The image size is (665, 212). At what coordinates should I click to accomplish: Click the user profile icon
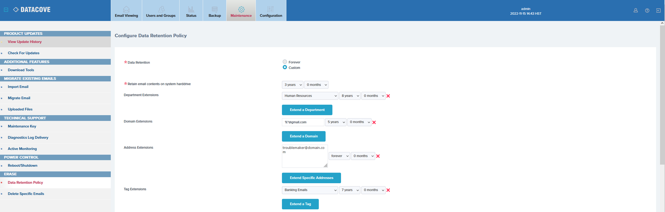635,10
